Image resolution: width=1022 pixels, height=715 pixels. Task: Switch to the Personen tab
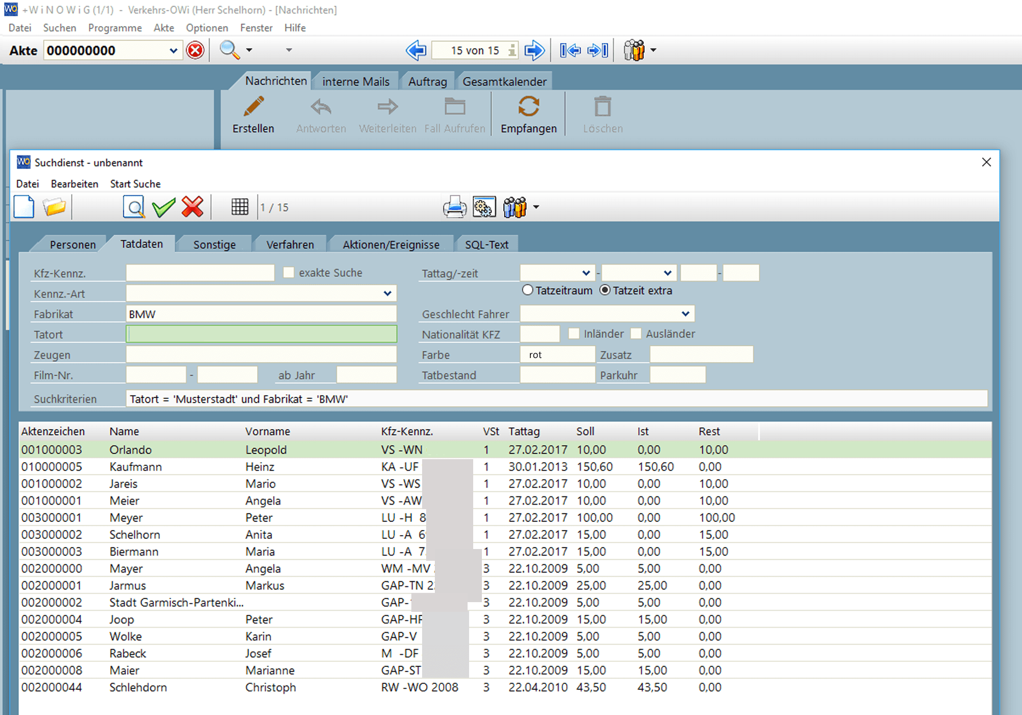(73, 245)
